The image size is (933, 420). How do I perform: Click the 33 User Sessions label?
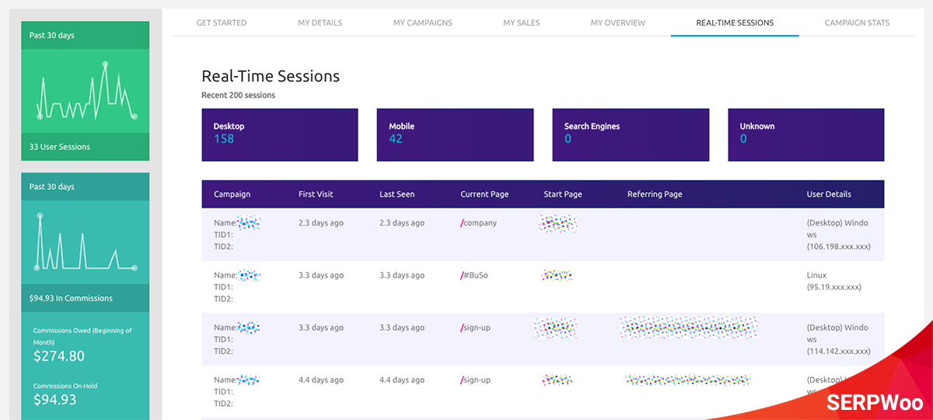(60, 147)
